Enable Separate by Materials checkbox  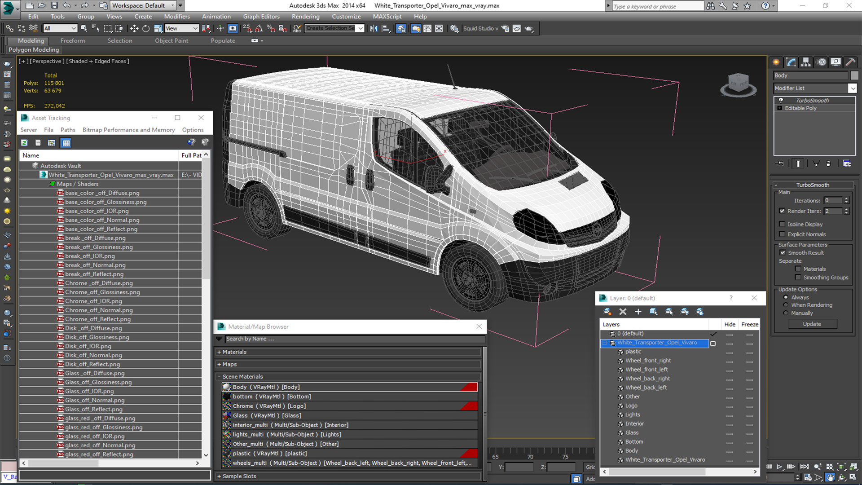798,269
